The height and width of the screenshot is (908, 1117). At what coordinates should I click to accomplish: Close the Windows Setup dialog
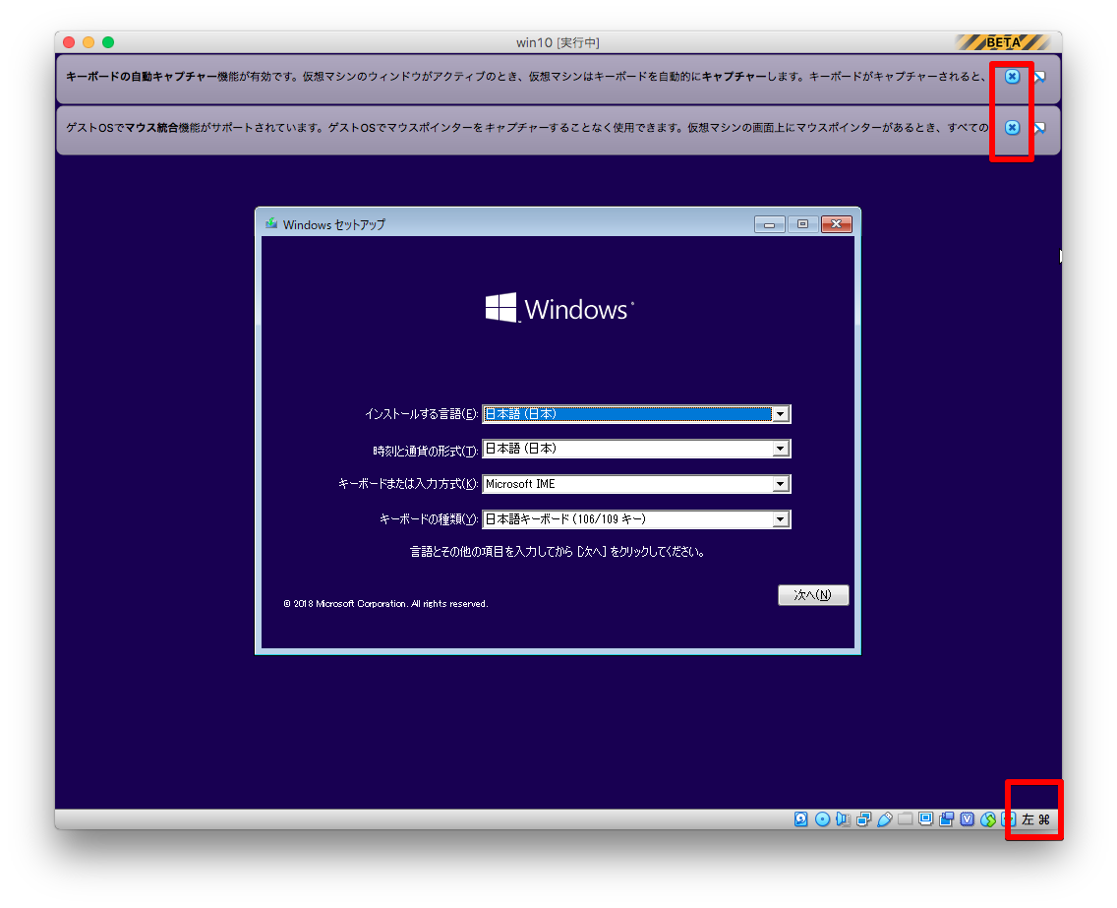click(837, 224)
